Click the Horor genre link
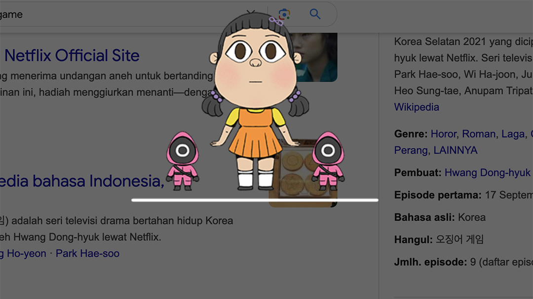 443,133
